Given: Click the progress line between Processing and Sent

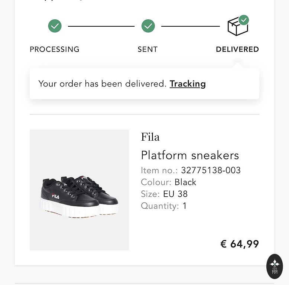Looking at the screenshot, I should coord(101,26).
